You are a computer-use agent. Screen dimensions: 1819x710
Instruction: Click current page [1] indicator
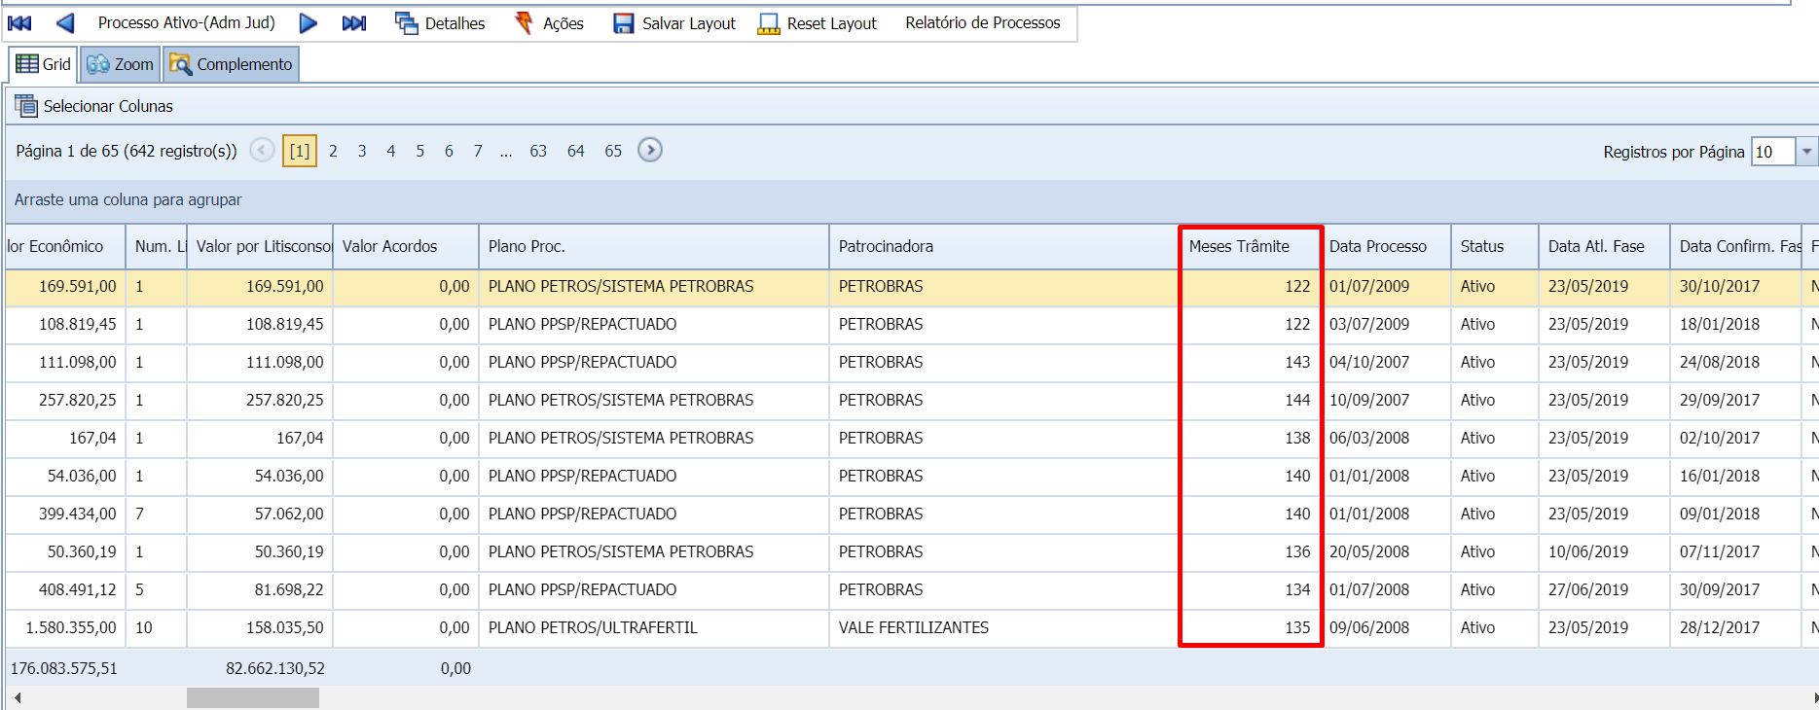[x=300, y=151]
